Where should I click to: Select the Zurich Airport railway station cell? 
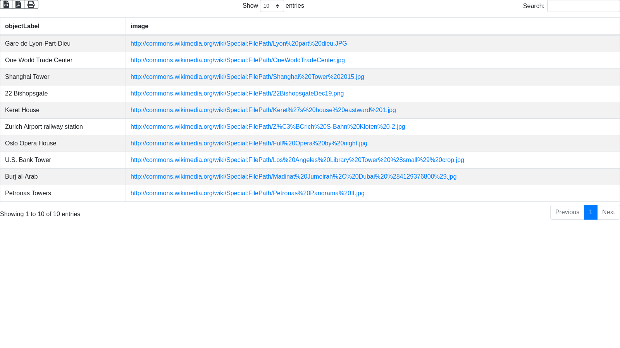pos(63,127)
